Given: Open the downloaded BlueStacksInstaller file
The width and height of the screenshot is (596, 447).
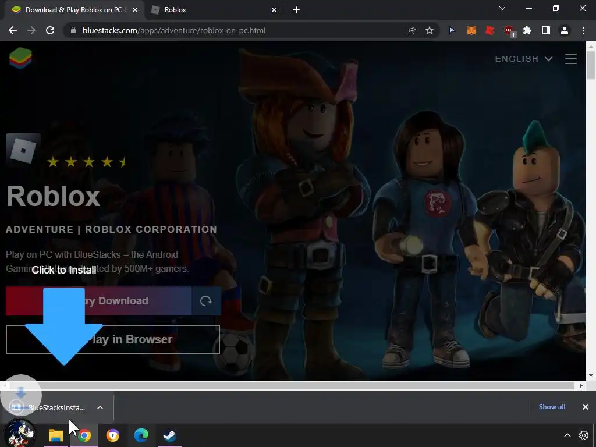Looking at the screenshot, I should coord(48,407).
